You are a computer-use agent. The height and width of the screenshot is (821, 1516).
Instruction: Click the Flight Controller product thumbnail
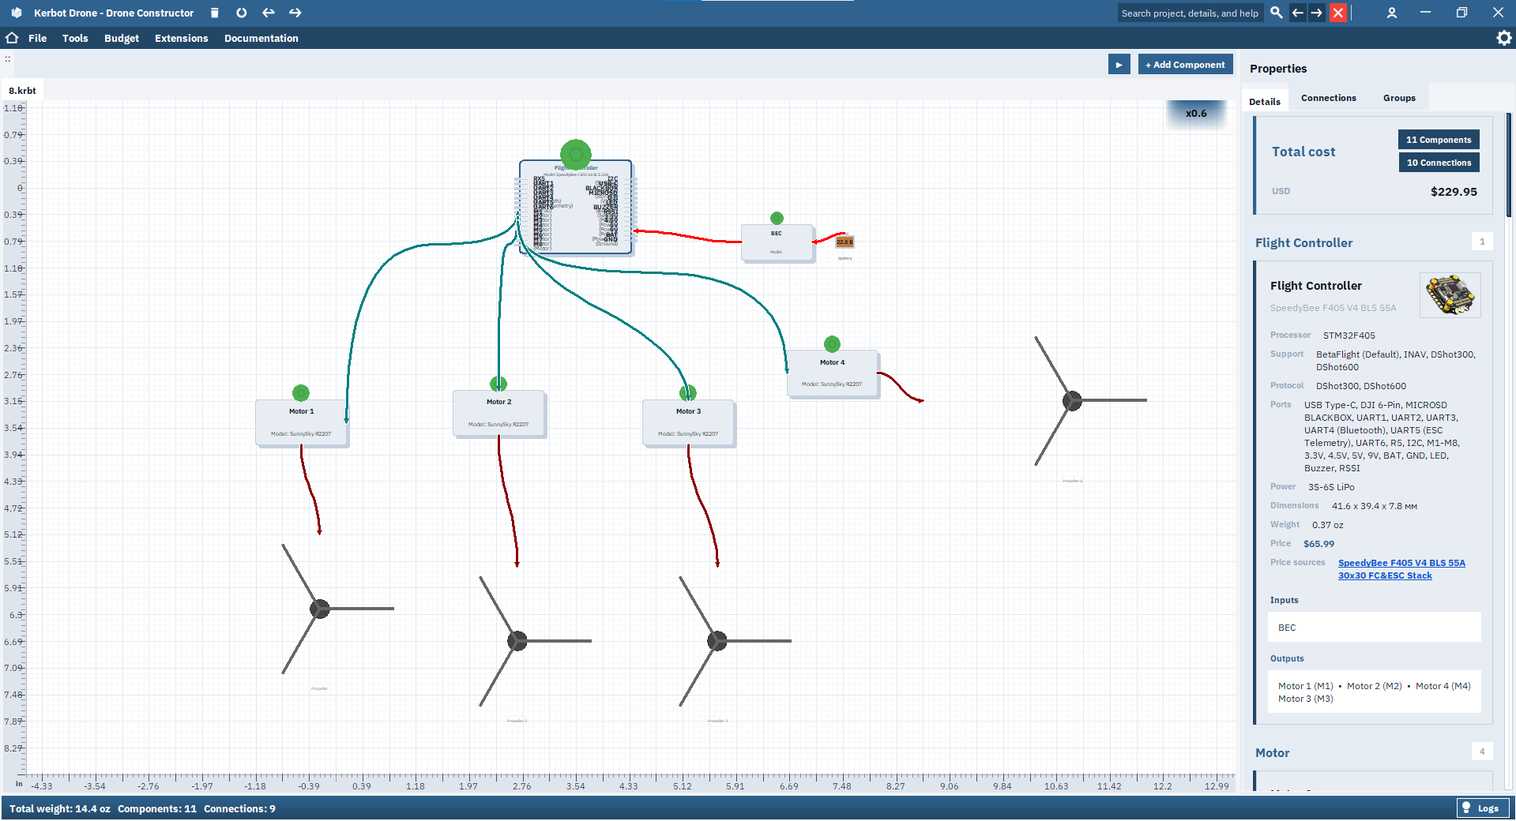coord(1450,295)
